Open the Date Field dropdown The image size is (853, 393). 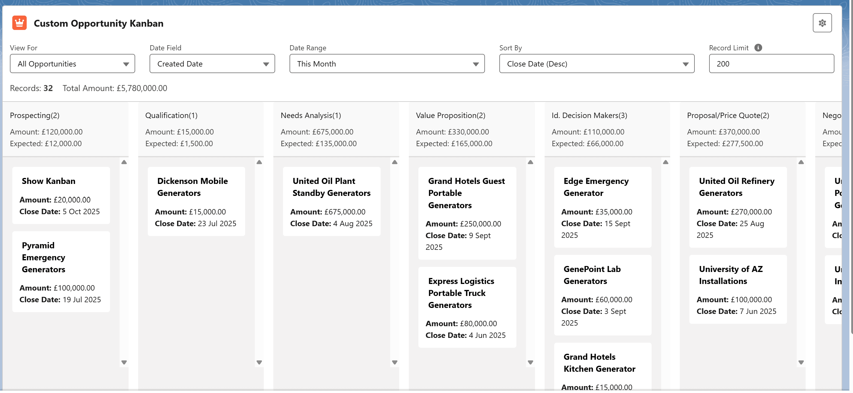(212, 64)
